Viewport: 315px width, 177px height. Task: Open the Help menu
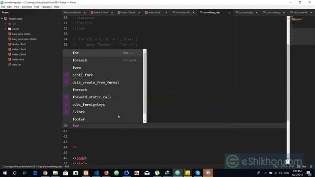[x=57, y=7]
